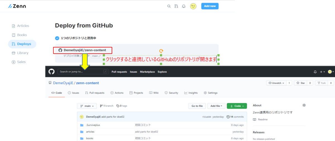Click the Unwatch count 1

pos(289,83)
